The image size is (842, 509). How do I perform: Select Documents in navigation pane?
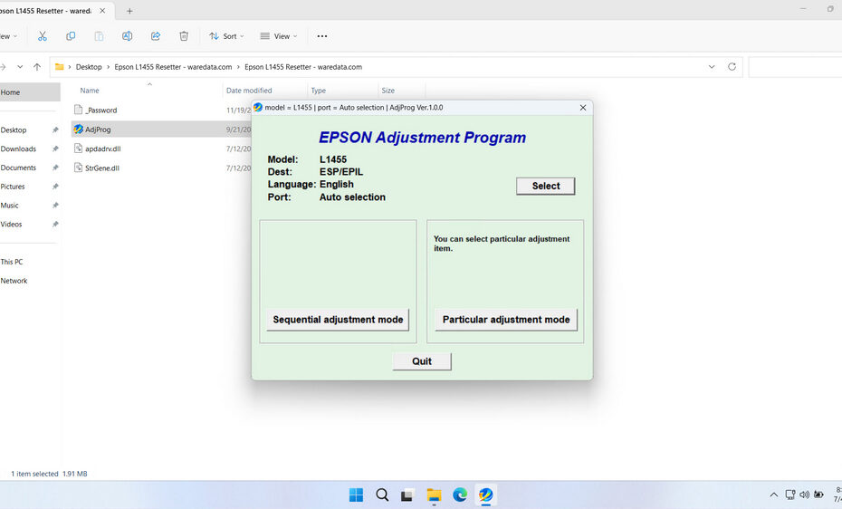click(18, 168)
